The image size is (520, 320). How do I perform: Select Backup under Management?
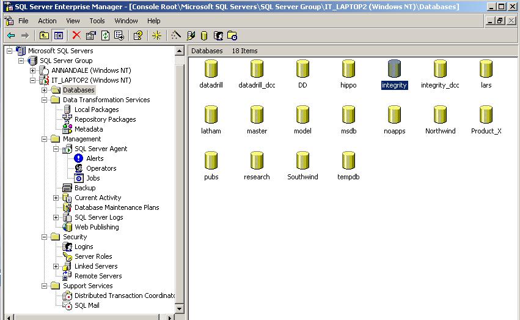click(85, 188)
